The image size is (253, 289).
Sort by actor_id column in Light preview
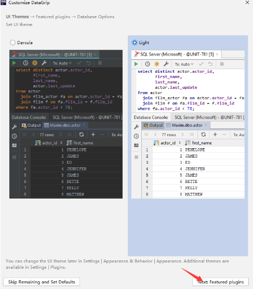click(x=167, y=143)
